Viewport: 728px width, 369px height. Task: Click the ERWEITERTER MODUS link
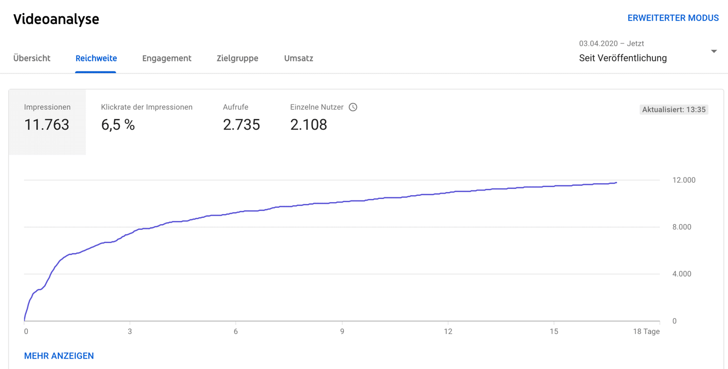[673, 18]
